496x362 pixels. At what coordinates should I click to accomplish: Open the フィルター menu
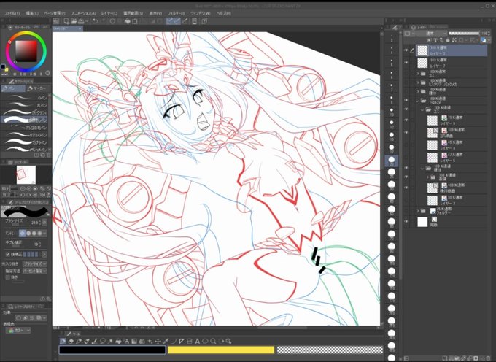pyautogui.click(x=177, y=13)
